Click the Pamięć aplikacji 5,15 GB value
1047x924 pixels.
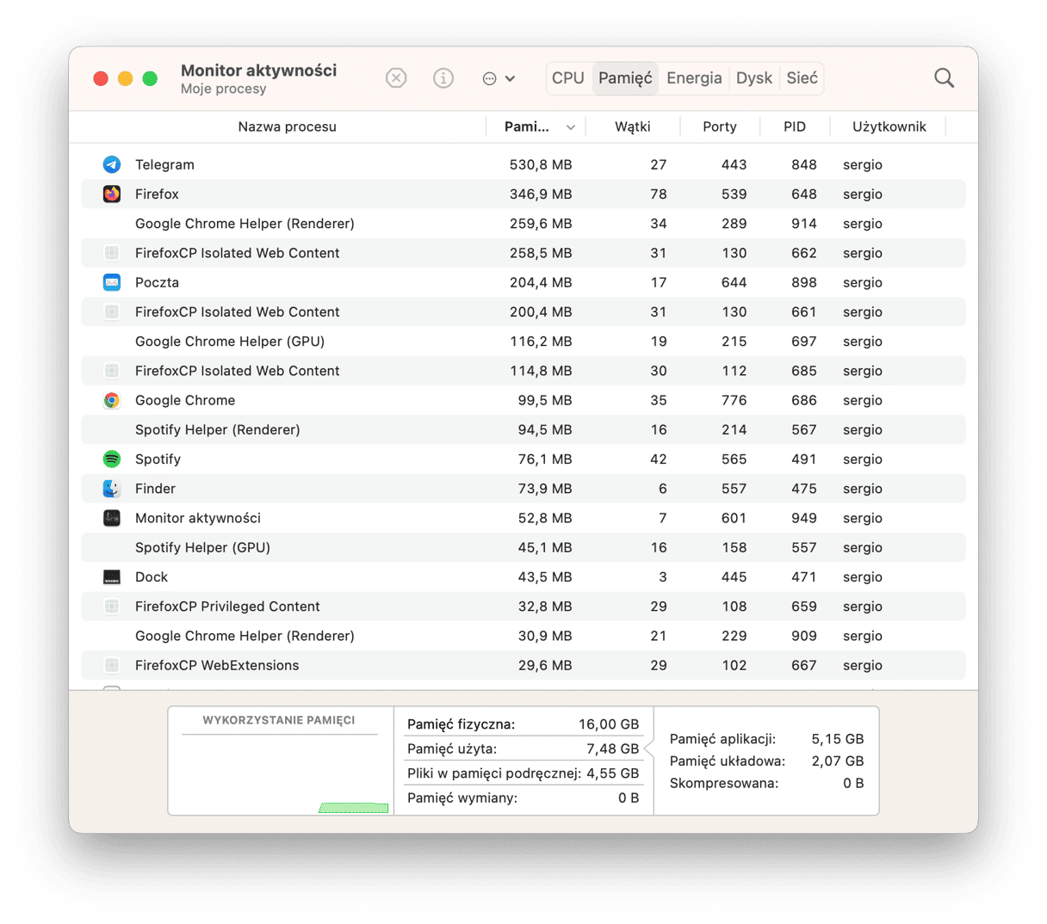pyautogui.click(x=838, y=739)
